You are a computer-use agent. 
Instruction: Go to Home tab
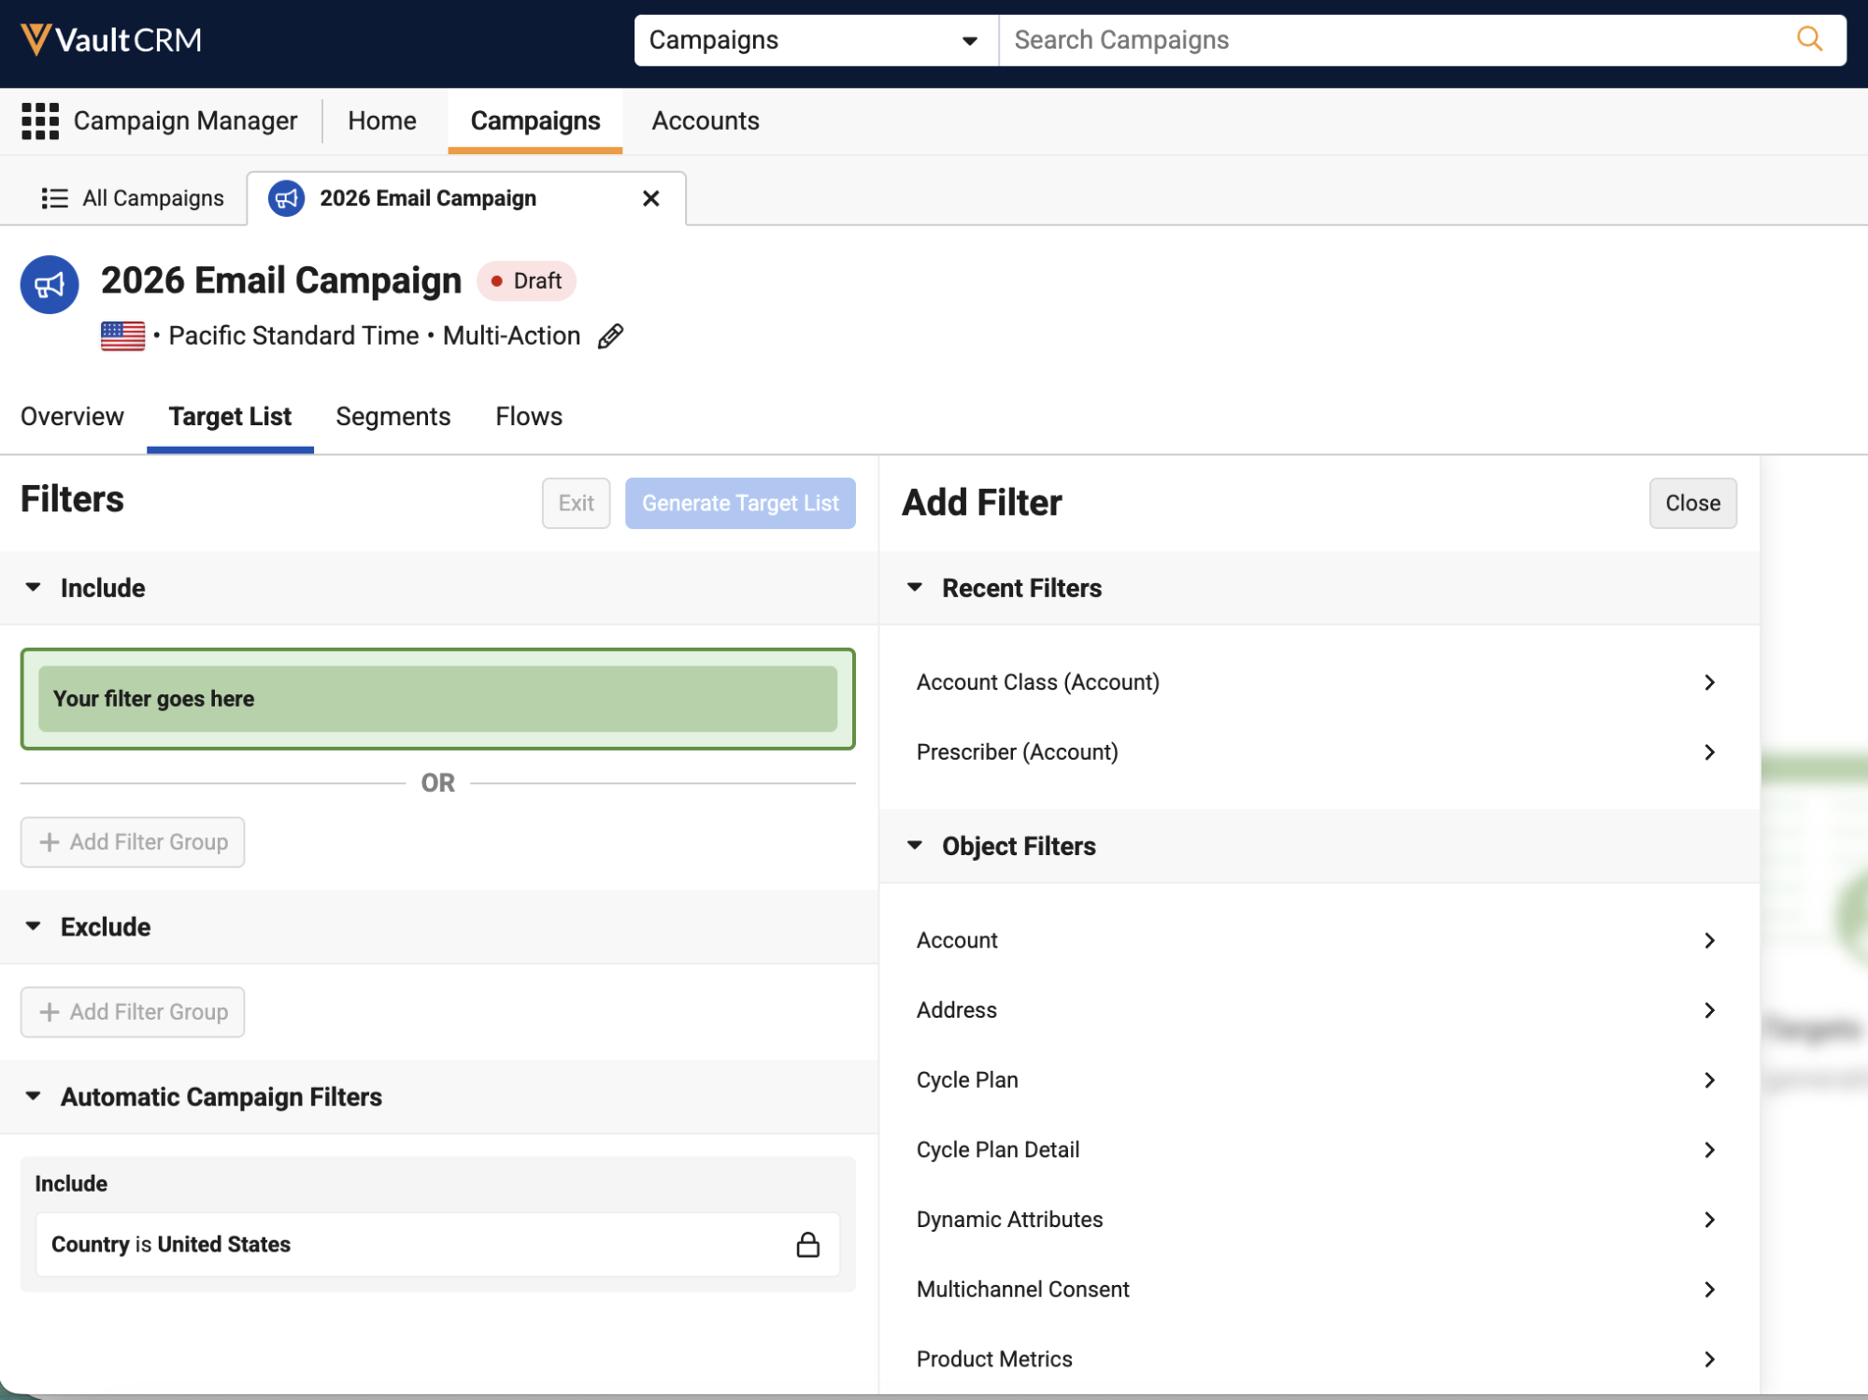382,121
